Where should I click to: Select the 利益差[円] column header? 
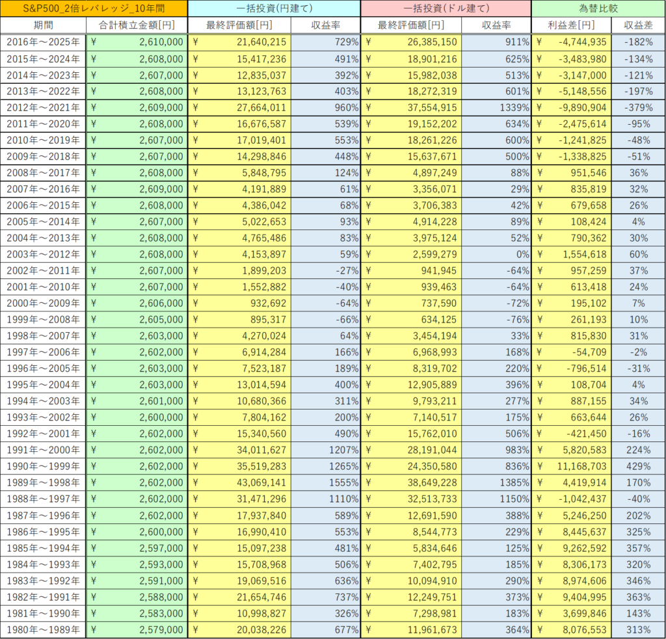(572, 25)
